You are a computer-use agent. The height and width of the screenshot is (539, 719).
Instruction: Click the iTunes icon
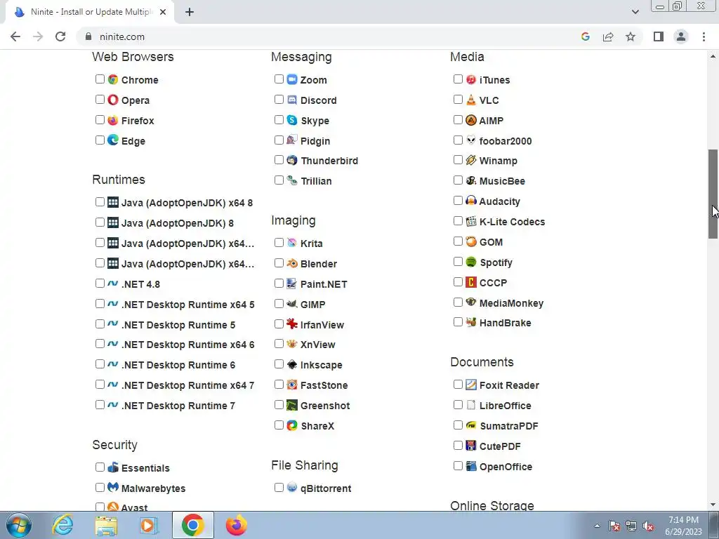(471, 80)
